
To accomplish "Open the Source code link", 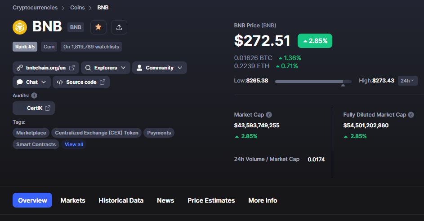I will pos(81,82).
